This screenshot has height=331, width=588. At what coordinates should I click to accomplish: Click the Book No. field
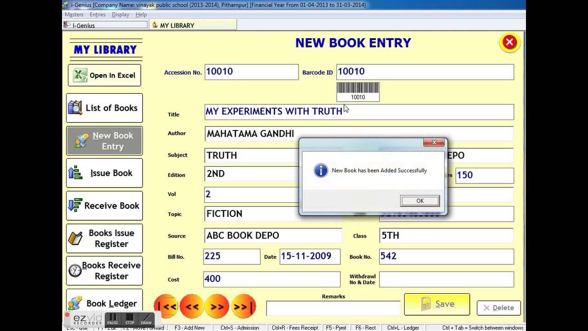(446, 257)
